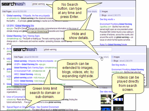Click the searchmash logo in front window
This screenshot has width=149, height=111.
click(x=25, y=49)
